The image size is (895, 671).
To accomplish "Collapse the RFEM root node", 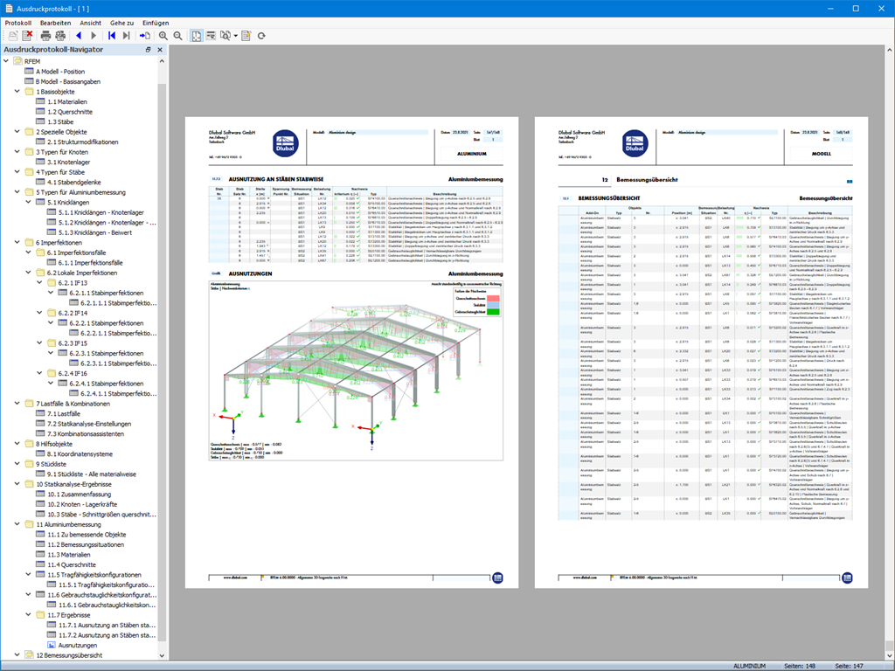I will click(x=5, y=61).
